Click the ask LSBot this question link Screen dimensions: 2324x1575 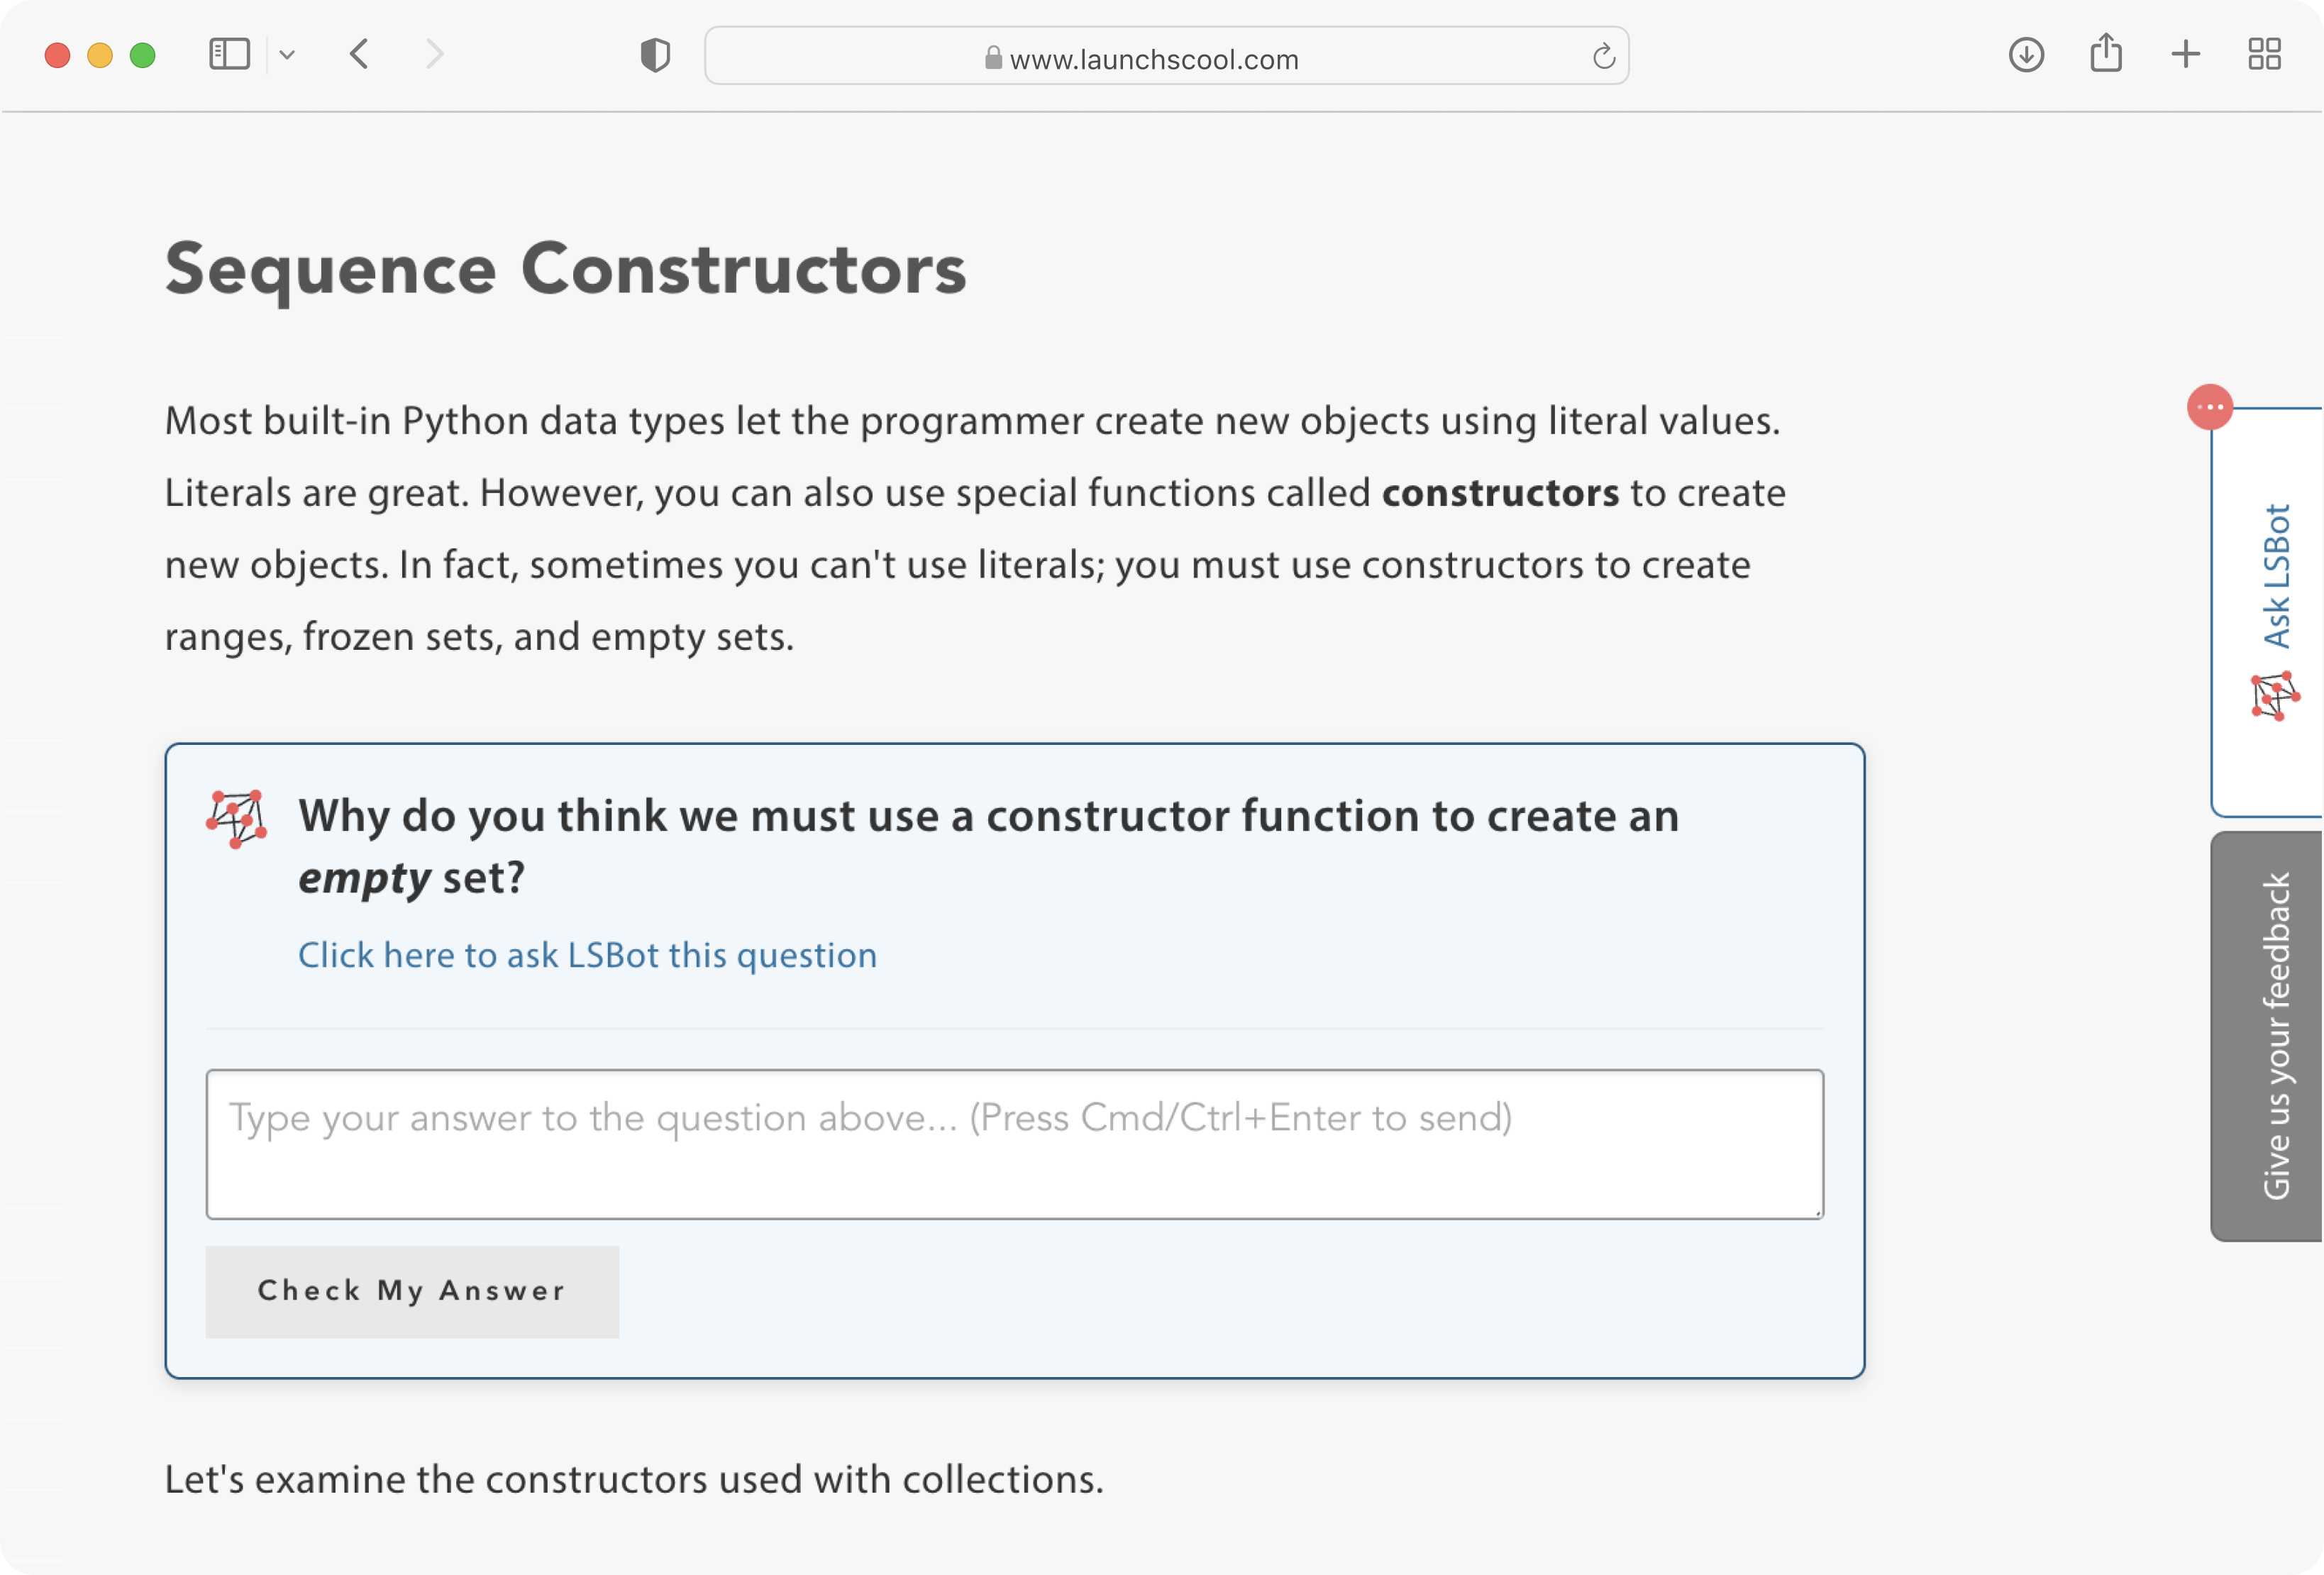pos(587,955)
